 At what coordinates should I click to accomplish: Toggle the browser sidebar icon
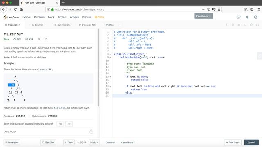coord(252,9)
